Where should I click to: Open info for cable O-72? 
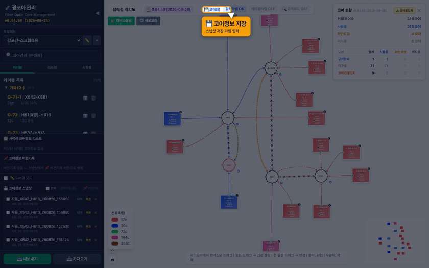[85, 116]
